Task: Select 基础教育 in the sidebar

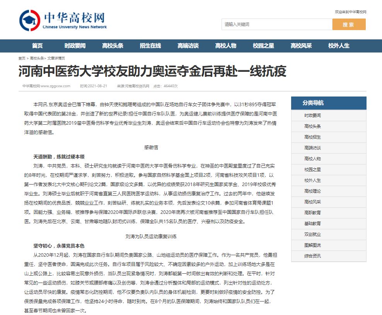Action: [x=312, y=224]
